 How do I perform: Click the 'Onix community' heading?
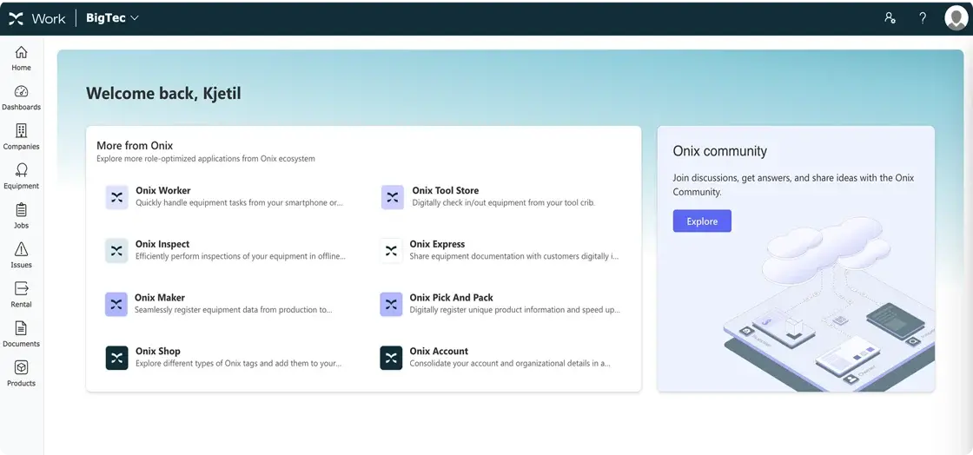720,151
